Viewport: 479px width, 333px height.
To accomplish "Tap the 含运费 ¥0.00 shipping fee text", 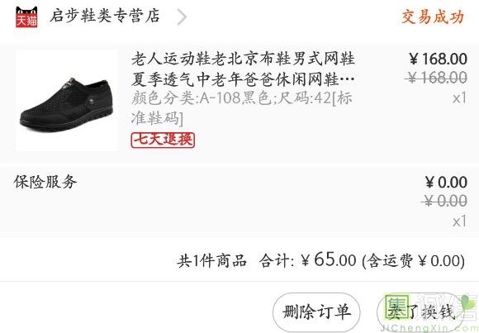I will pos(413,261).
